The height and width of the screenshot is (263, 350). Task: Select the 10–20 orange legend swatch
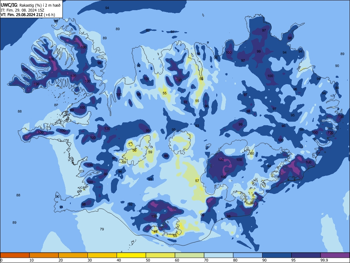(44, 255)
